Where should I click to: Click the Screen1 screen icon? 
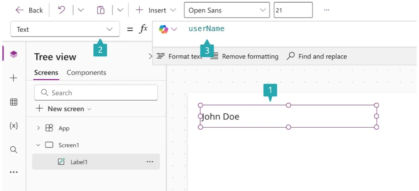click(x=49, y=145)
